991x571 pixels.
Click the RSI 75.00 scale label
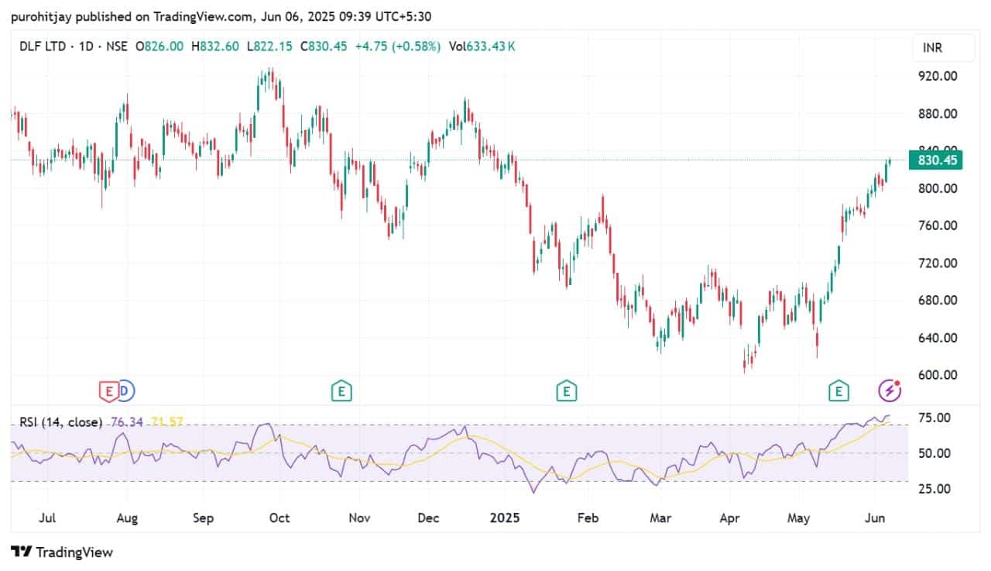click(x=934, y=418)
